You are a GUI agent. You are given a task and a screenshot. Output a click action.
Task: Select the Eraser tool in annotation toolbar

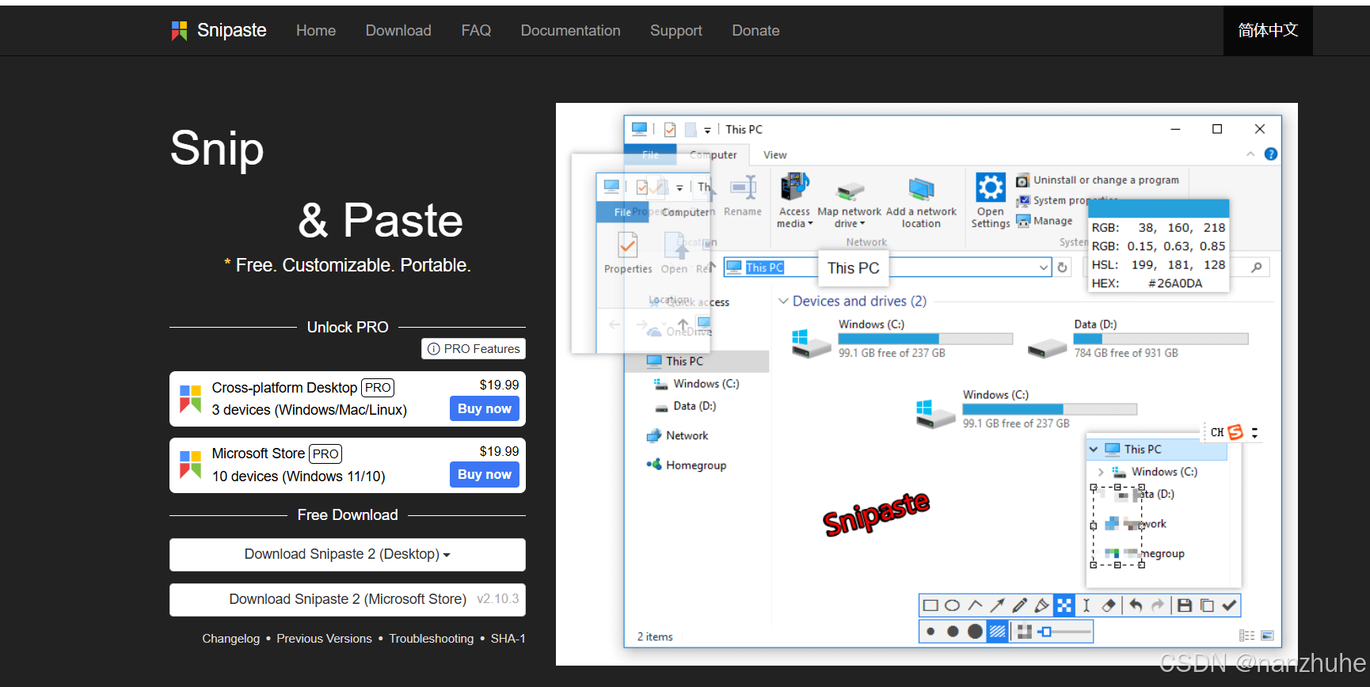tap(1109, 605)
